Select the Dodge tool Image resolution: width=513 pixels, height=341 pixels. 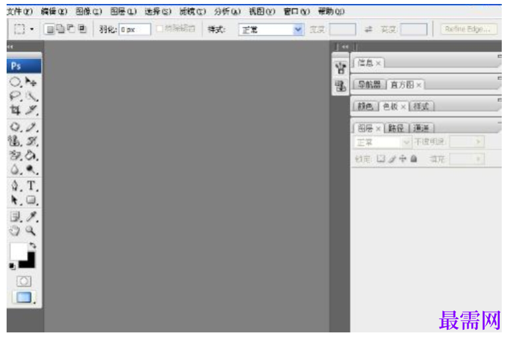point(32,170)
